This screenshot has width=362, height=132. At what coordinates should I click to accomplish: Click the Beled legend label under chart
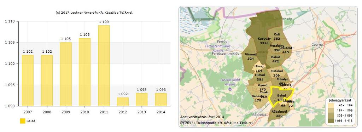(x=31, y=121)
